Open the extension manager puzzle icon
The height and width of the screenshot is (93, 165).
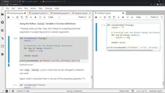2,54
